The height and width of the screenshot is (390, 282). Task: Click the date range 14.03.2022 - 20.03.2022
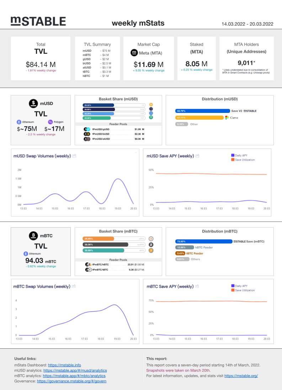click(248, 24)
